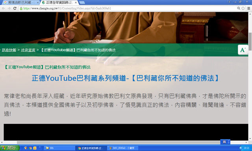Image resolution: width=252 pixels, height=151 pixels.
Task: Open a new tab with the new tab button
Action: tap(82, 3)
